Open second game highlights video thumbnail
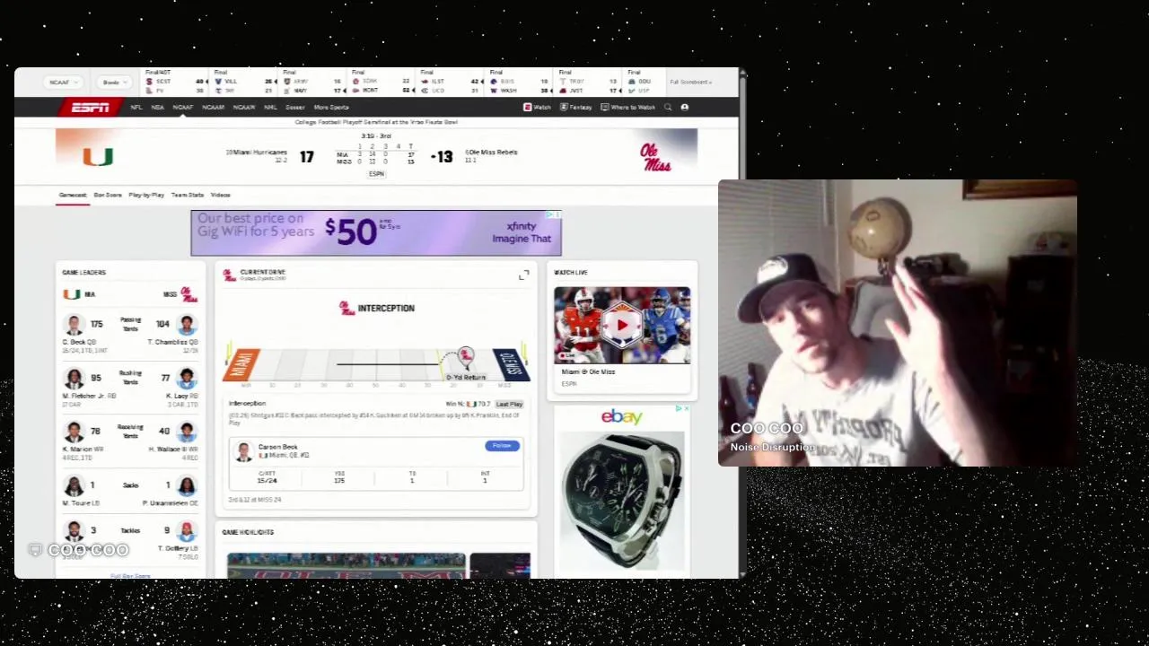 (500, 565)
